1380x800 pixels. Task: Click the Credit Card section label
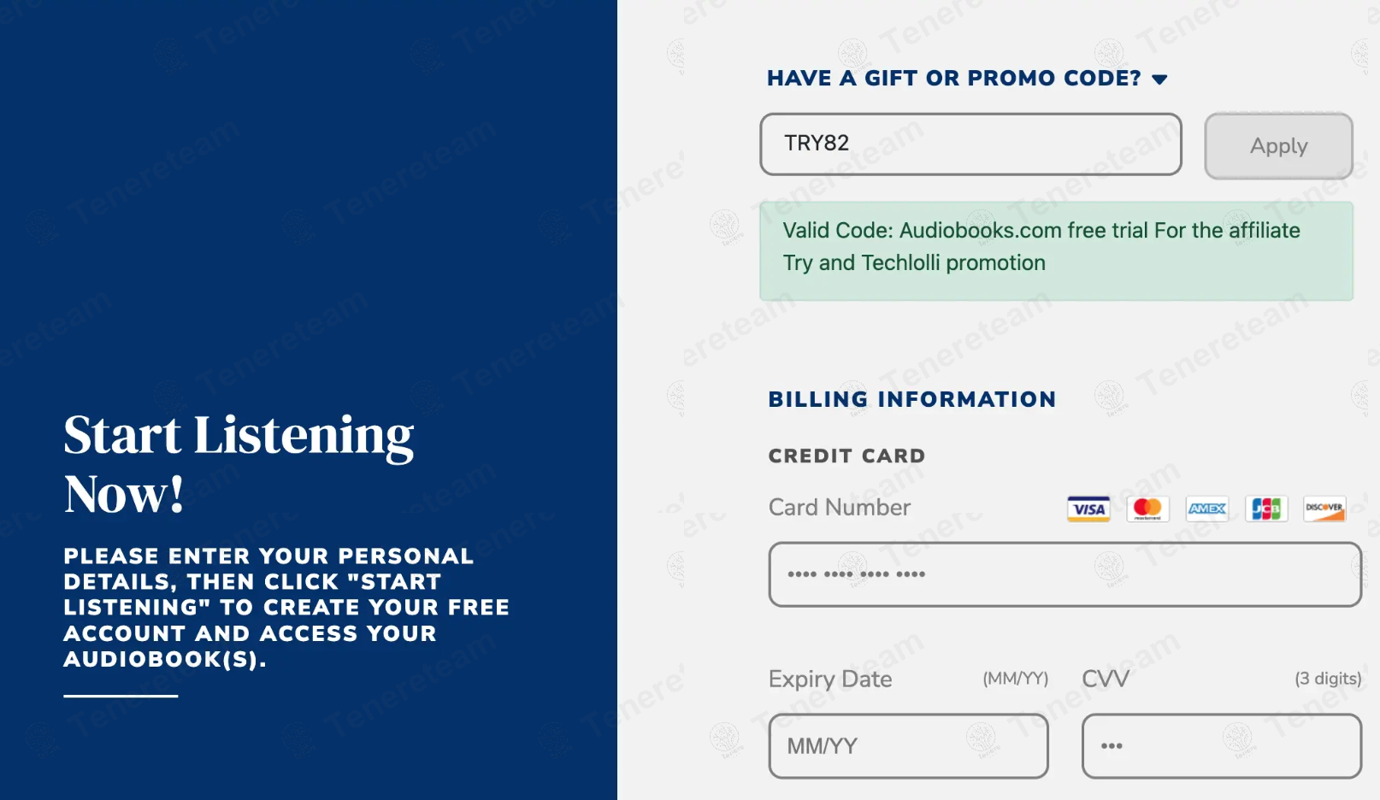point(846,456)
